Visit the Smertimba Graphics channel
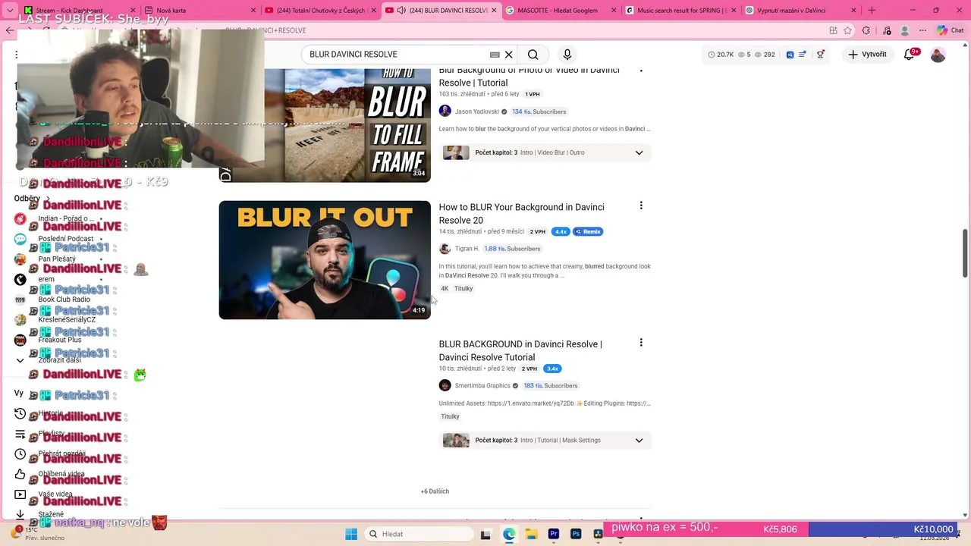The image size is (971, 546). click(482, 386)
